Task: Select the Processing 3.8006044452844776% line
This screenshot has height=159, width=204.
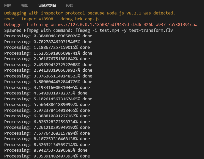Action: 48,82
